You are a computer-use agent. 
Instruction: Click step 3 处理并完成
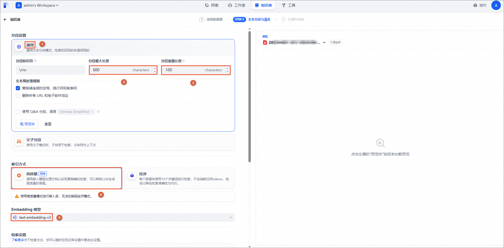292,20
